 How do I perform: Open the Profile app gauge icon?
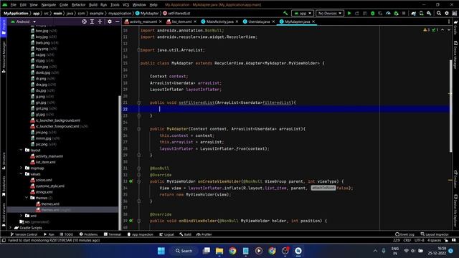(x=388, y=13)
